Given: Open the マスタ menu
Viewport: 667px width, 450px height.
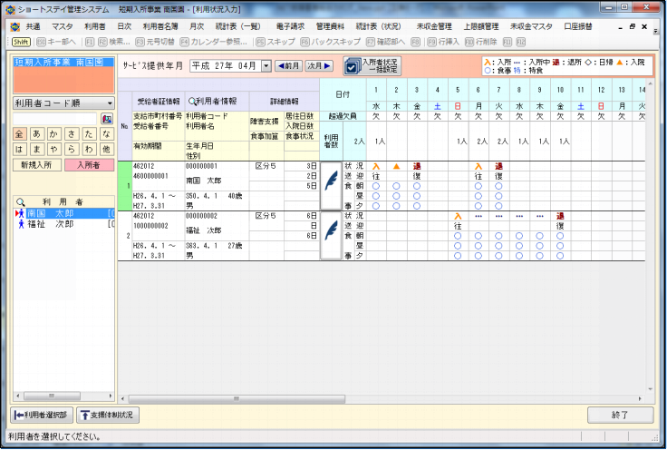Looking at the screenshot, I should 63,27.
